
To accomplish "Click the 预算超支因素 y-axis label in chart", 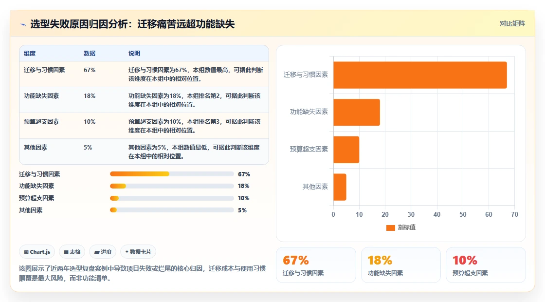I will [x=309, y=149].
